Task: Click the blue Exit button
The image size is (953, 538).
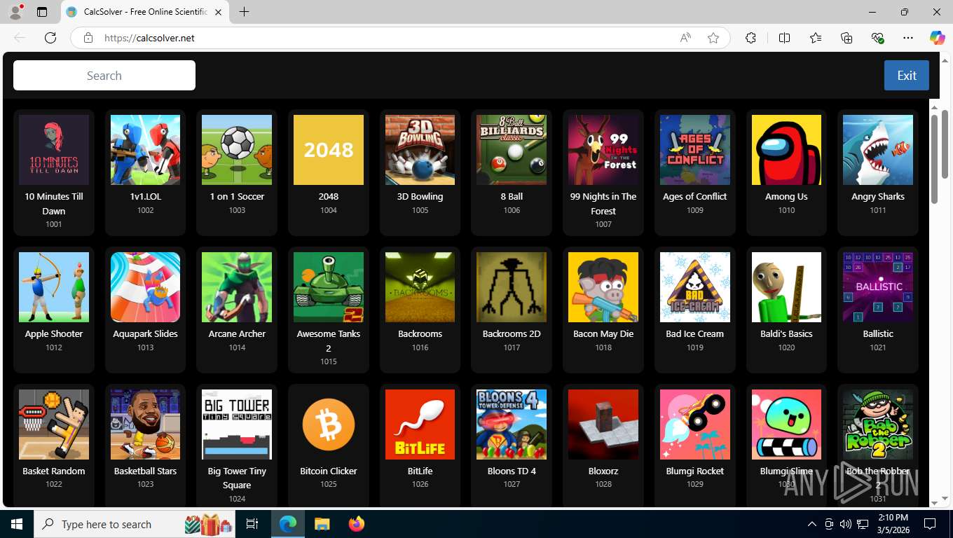Action: coord(907,75)
